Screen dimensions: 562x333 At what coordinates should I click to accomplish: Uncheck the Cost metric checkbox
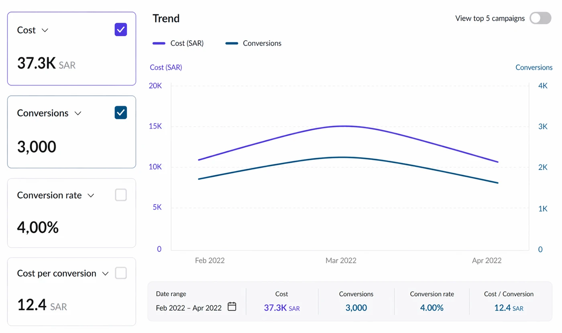click(121, 30)
